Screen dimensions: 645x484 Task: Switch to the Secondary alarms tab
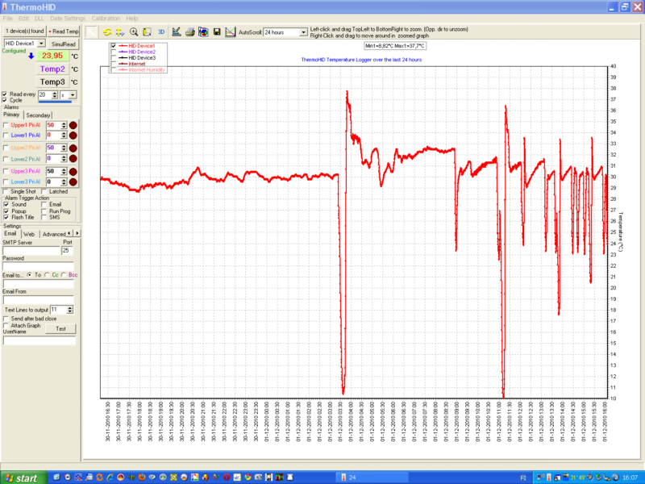pos(38,115)
